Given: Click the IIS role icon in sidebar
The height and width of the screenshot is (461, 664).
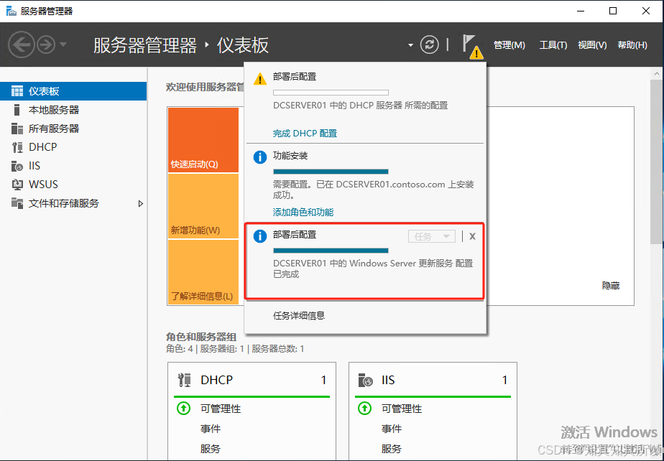Looking at the screenshot, I should 17,166.
